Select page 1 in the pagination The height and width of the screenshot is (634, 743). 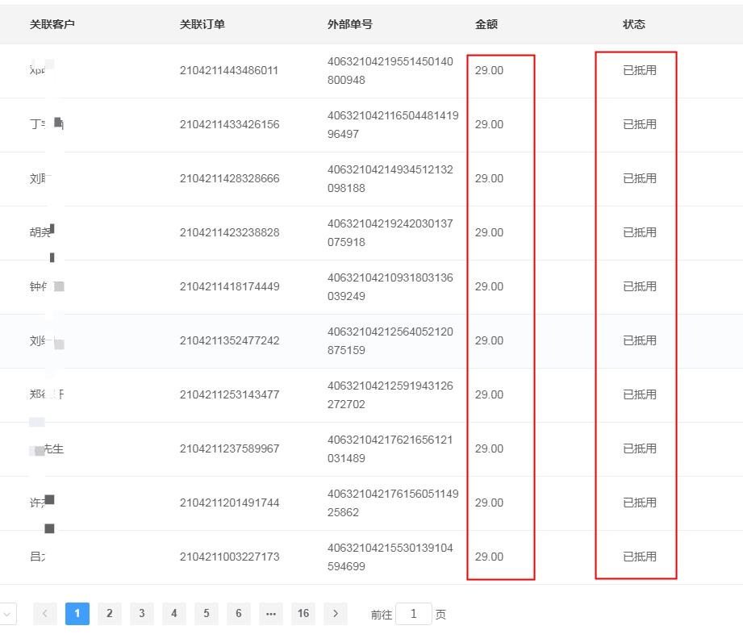click(x=77, y=614)
